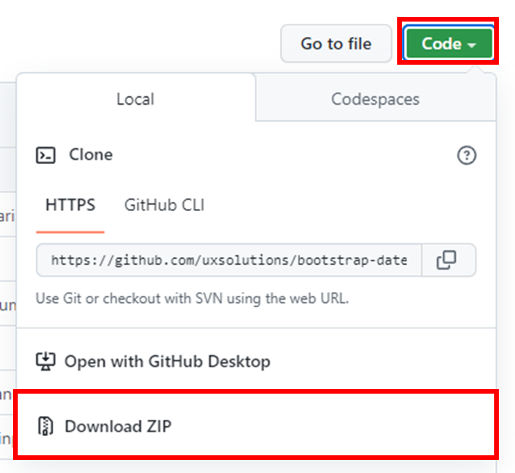This screenshot has height=473, width=515.
Task: Select the HTTPS clone option
Action: (x=70, y=205)
